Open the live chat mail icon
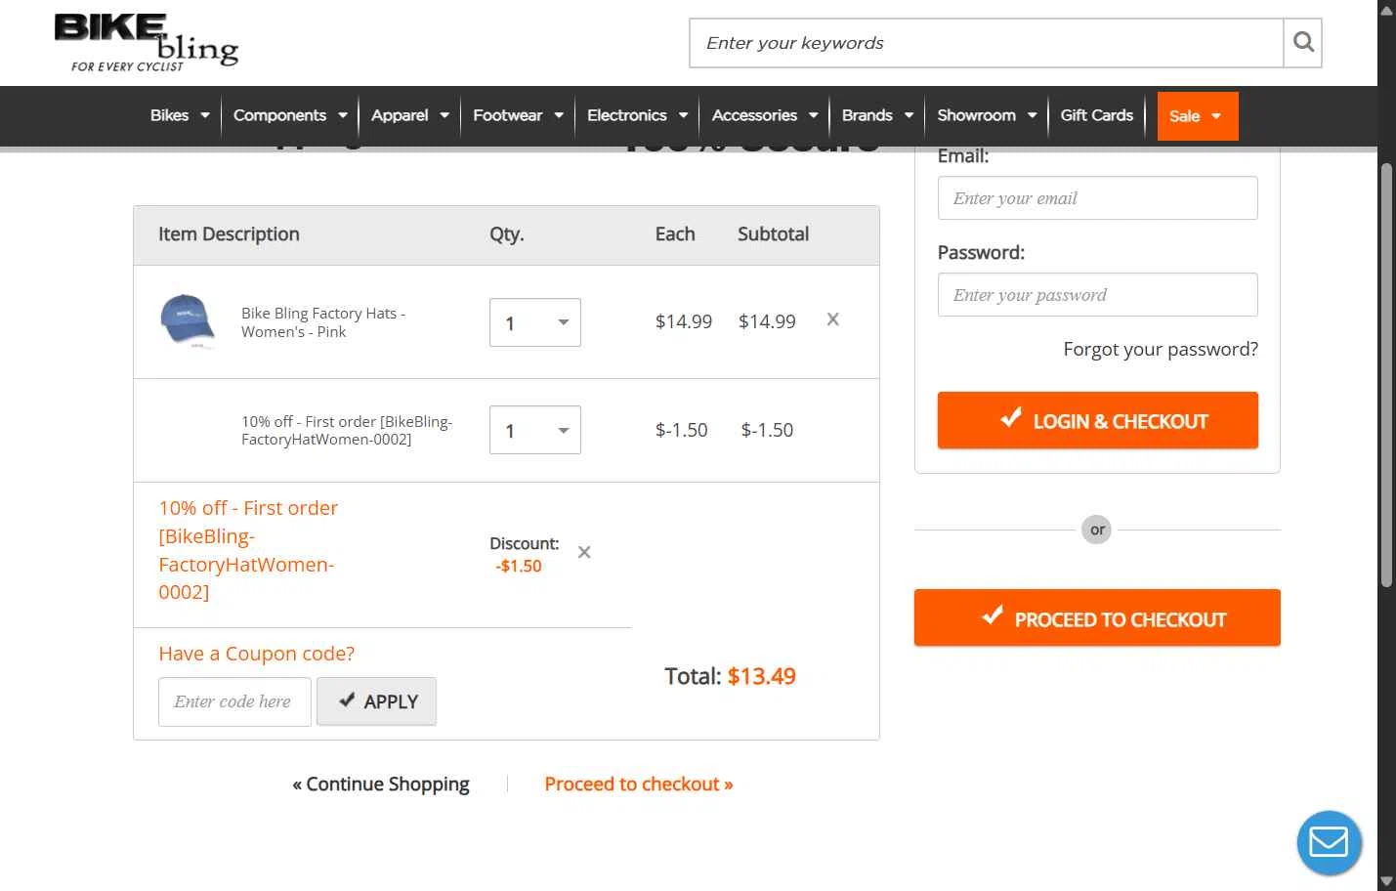 1329,842
